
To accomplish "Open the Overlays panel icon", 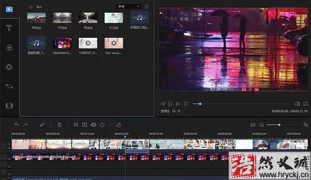I will coord(9,67).
